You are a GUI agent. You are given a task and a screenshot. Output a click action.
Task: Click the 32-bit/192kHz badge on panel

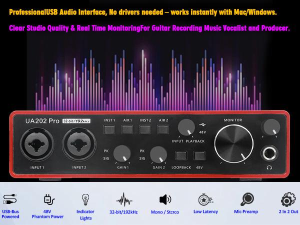(x=76, y=121)
